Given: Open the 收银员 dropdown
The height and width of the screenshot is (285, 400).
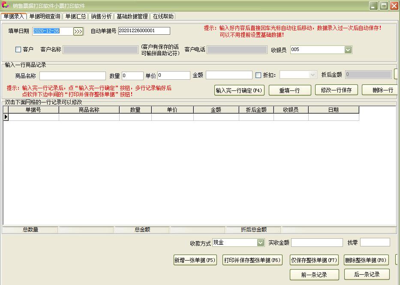Looking at the screenshot, I should point(348,50).
